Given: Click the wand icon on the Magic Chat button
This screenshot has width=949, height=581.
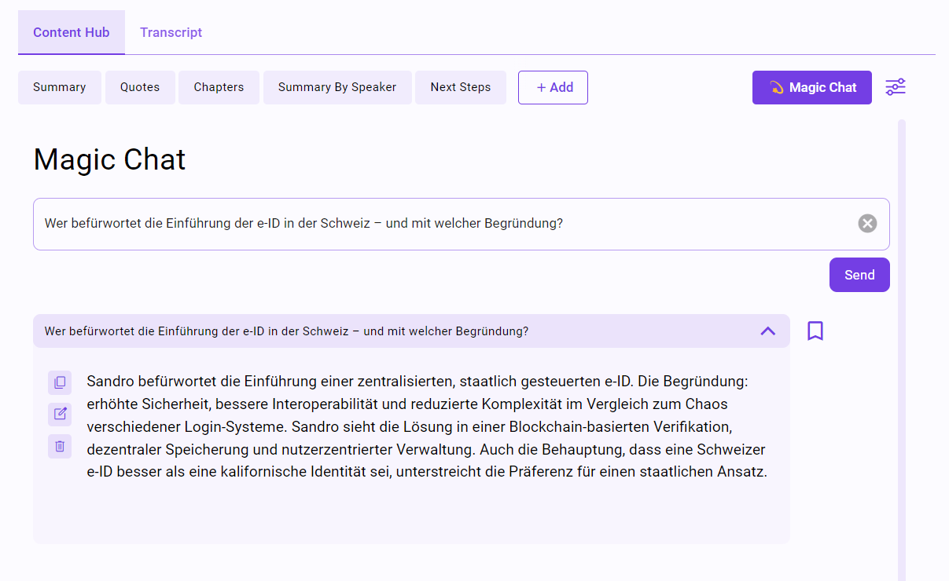Looking at the screenshot, I should click(x=778, y=87).
